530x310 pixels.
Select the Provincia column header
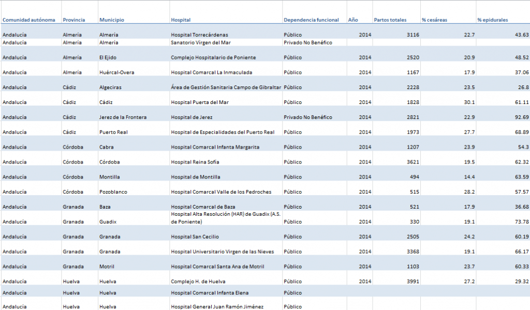click(x=74, y=20)
